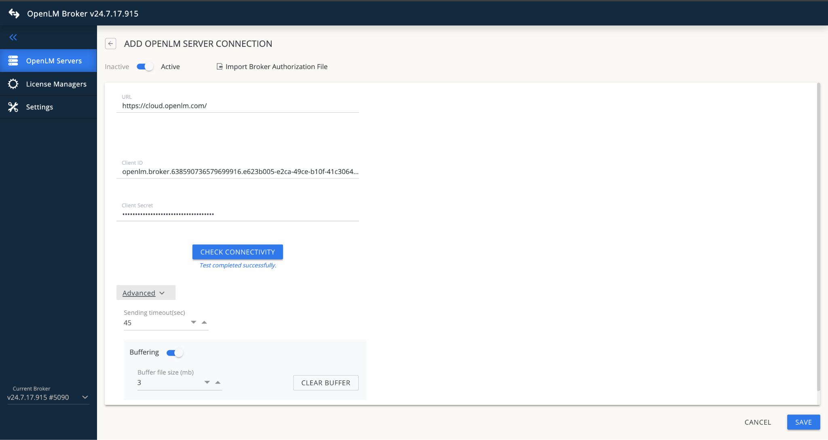Open the Buffer file size dropdown
The image size is (828, 440).
207,382
